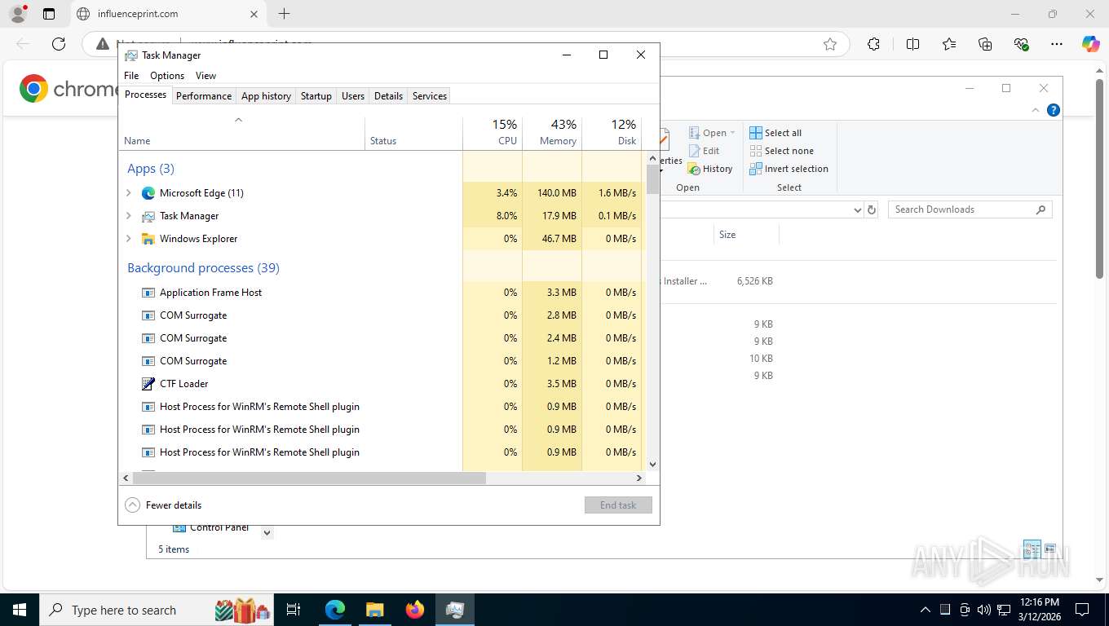Collapse Task Manager with Fewer details
Image resolution: width=1109 pixels, height=626 pixels.
[x=164, y=505]
